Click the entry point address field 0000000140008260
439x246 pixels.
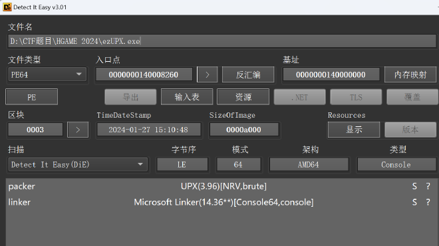[x=144, y=74]
